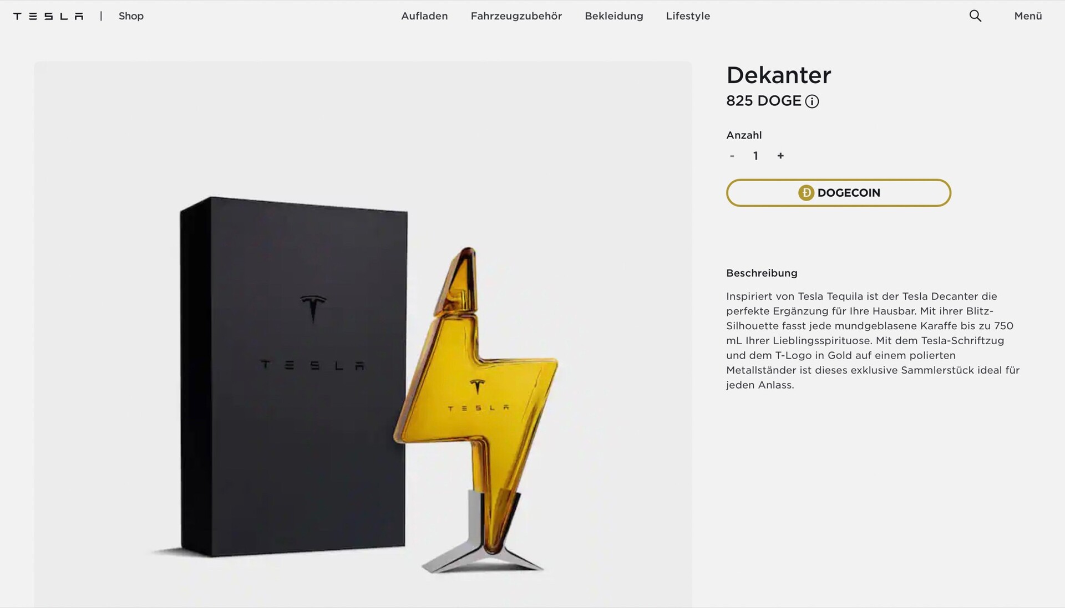
Task: Click the Tesla logo in header
Action: 48,16
